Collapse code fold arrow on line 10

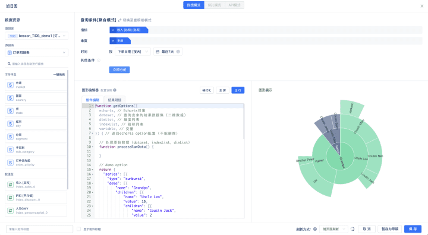(x=93, y=147)
